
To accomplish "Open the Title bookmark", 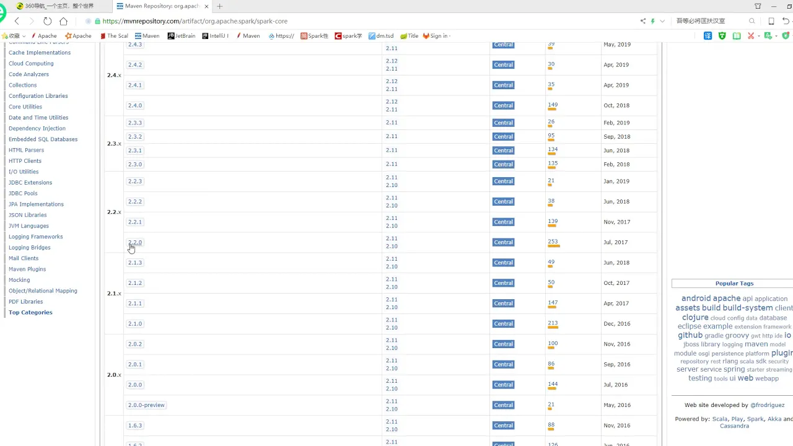I will tap(409, 36).
